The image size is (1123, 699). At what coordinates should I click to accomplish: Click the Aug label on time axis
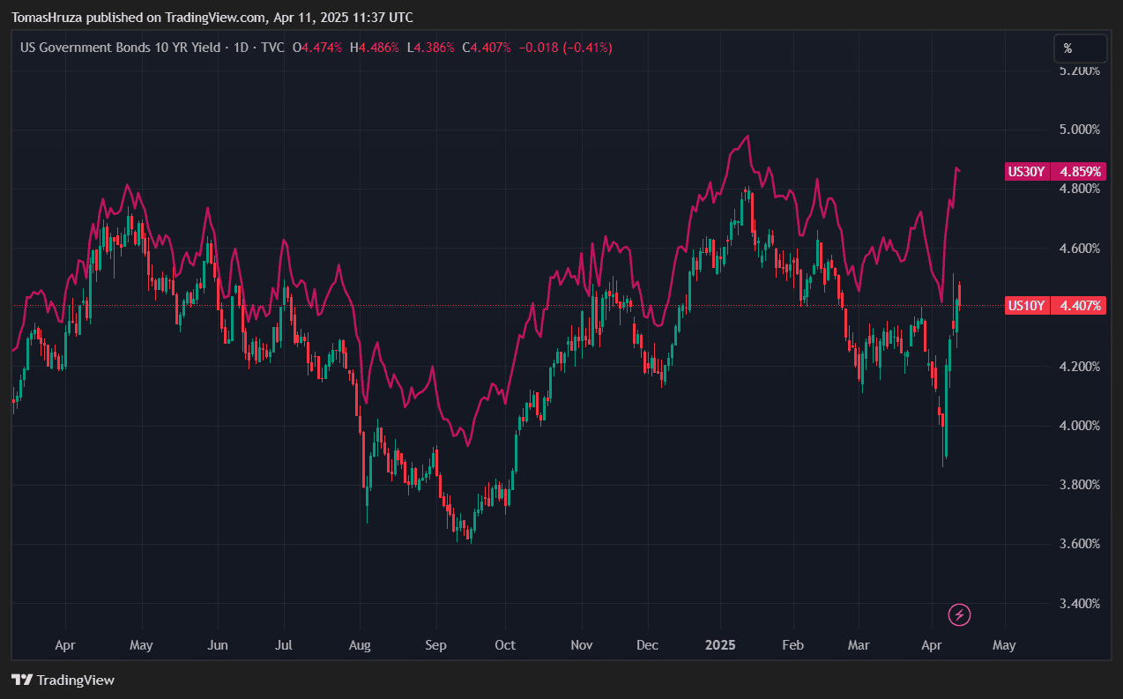point(361,645)
